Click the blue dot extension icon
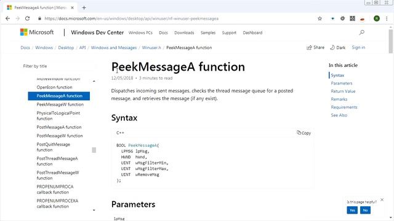394x221 pixels. [332, 18]
